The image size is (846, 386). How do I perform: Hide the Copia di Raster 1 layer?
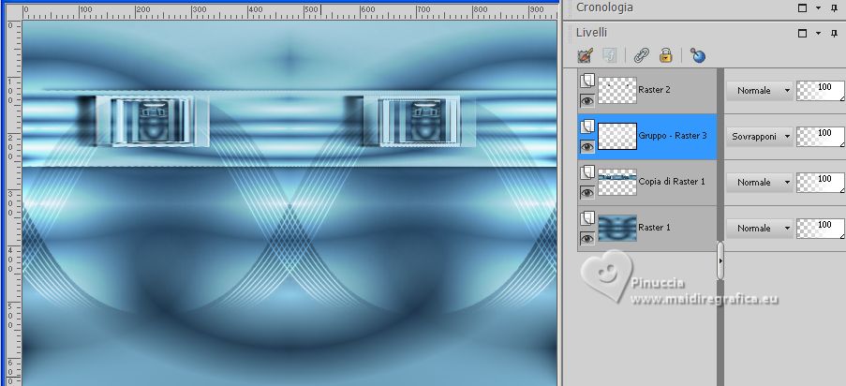click(587, 192)
